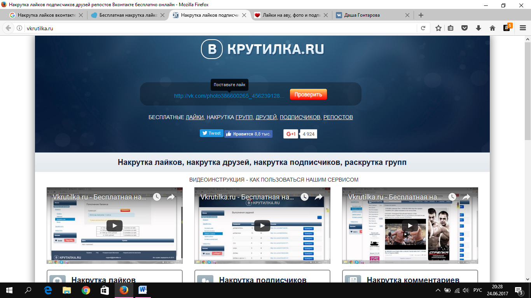Open the vk.com/photo386600265 link
The image size is (531, 298).
point(229,95)
